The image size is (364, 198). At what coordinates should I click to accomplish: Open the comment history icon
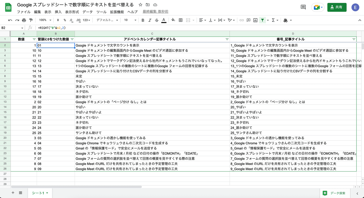[x=303, y=7]
